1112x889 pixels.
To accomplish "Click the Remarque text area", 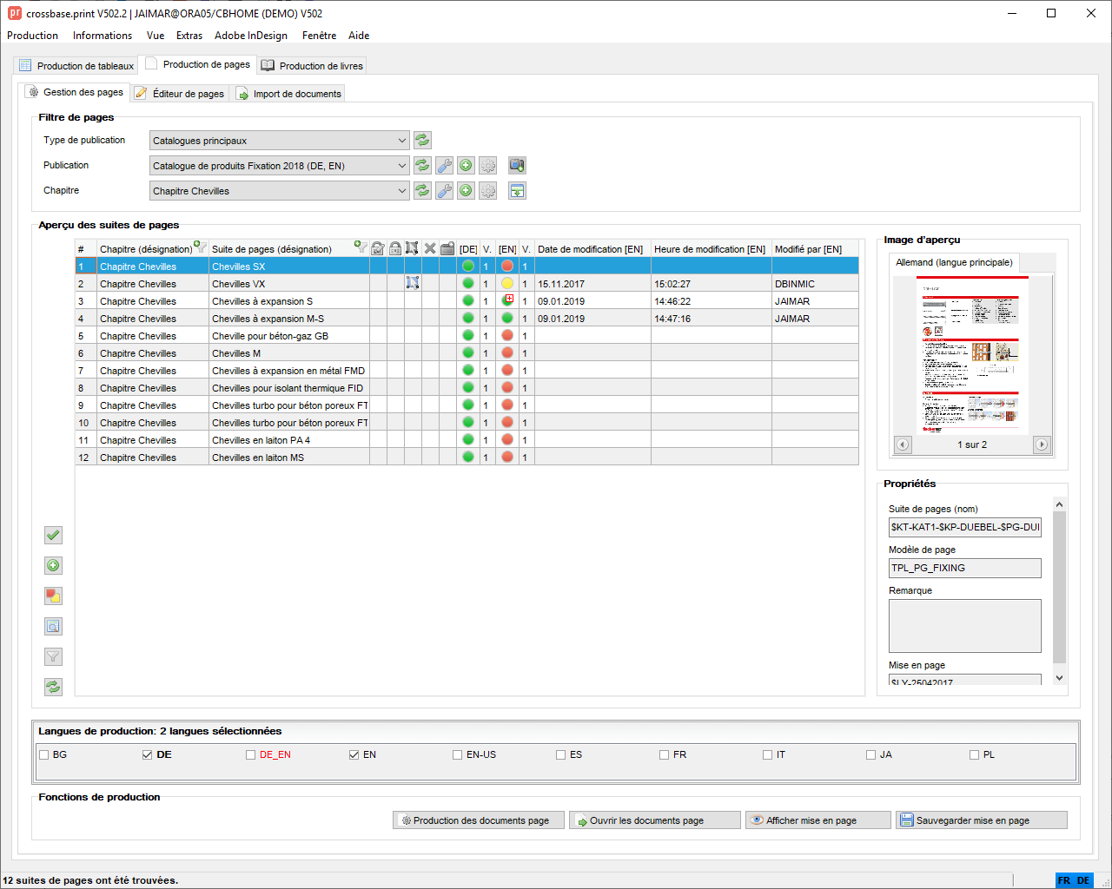I will [x=964, y=626].
